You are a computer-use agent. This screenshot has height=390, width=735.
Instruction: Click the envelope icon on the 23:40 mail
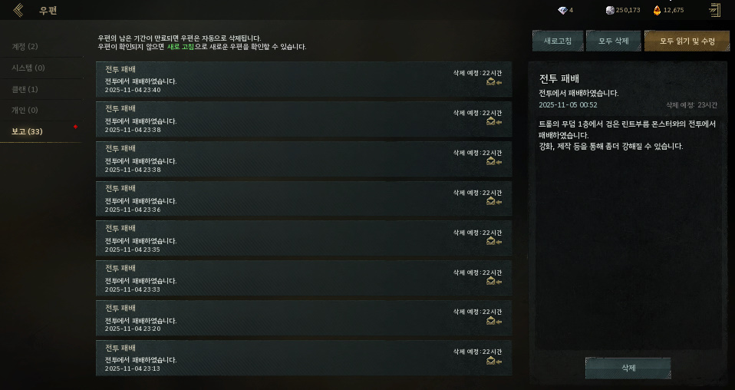tap(491, 81)
